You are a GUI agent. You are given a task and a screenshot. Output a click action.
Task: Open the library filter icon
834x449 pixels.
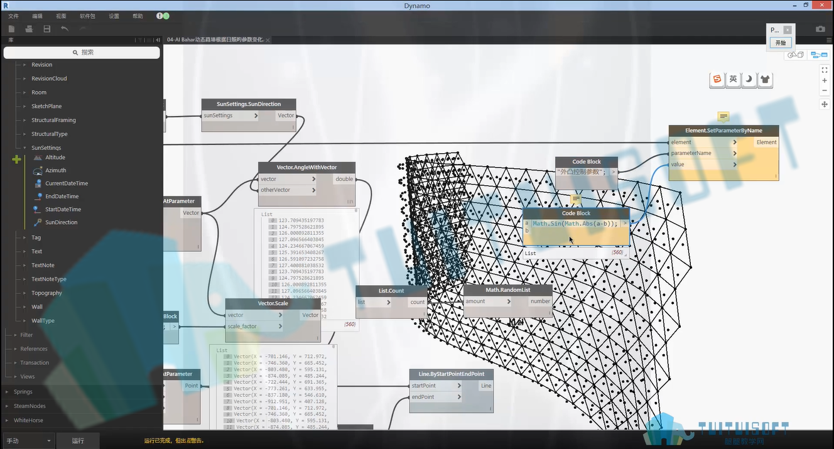(140, 40)
